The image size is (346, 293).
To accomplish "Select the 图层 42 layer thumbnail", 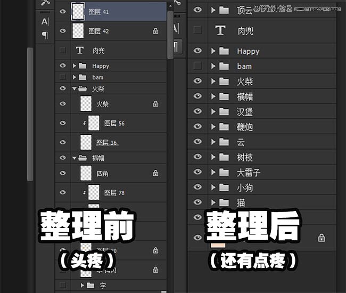I will [78, 31].
